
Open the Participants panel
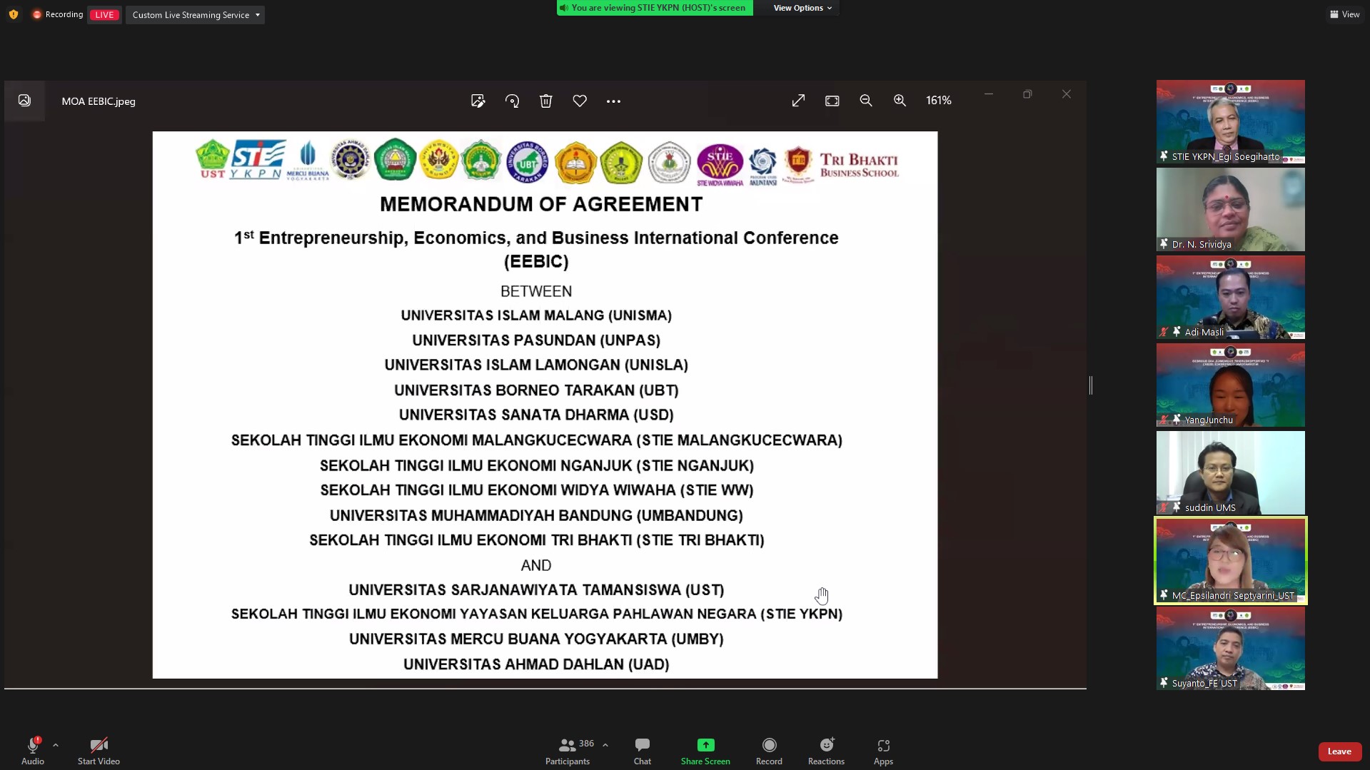[x=568, y=751]
